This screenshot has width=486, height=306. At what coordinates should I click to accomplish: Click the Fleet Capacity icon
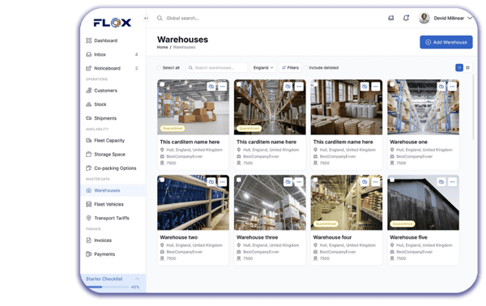click(88, 140)
